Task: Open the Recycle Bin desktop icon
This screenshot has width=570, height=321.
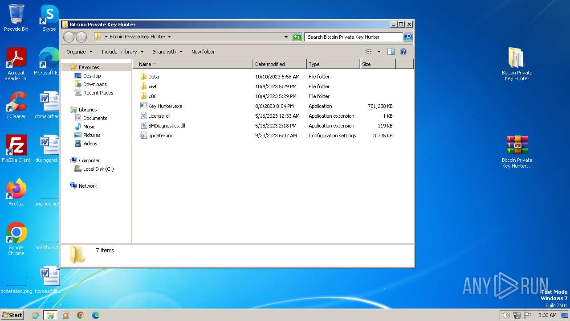Action: (x=16, y=18)
